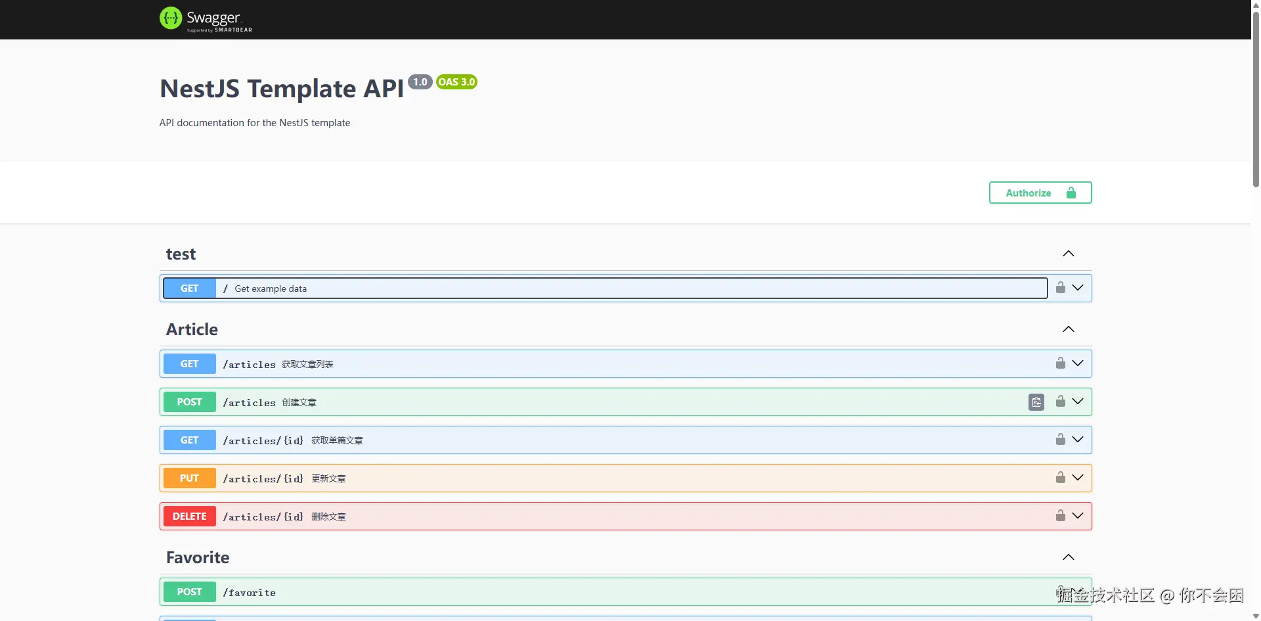The height and width of the screenshot is (621, 1261).
Task: Click the scrollbar down arrow
Action: click(x=1256, y=616)
